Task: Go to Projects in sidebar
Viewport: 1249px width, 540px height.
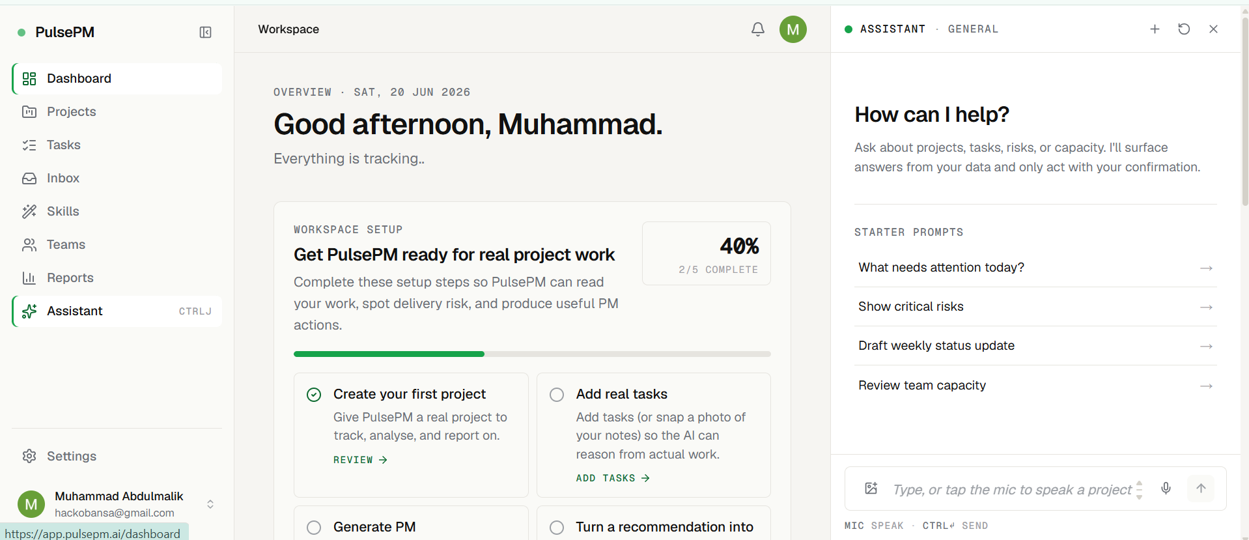Action: coord(117,112)
